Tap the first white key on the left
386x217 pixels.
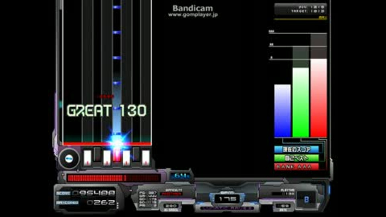click(x=87, y=158)
